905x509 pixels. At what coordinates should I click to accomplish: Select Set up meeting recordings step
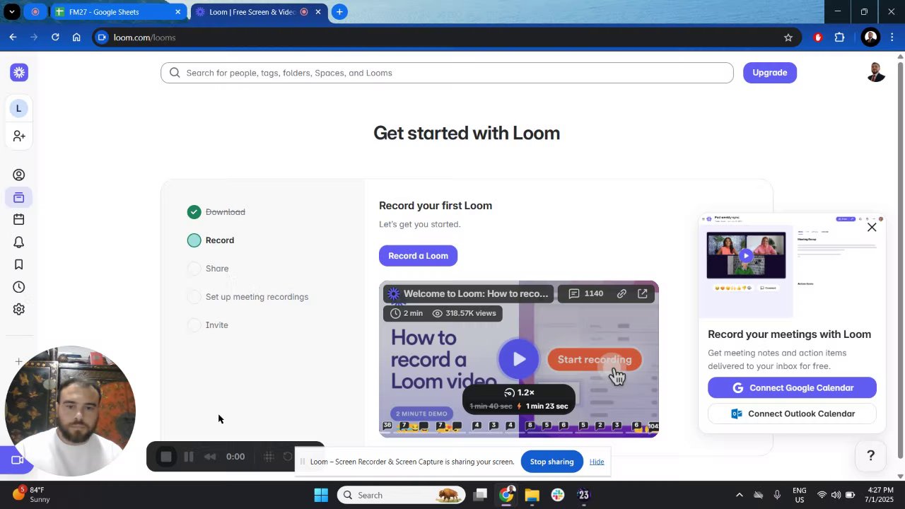pyautogui.click(x=247, y=297)
